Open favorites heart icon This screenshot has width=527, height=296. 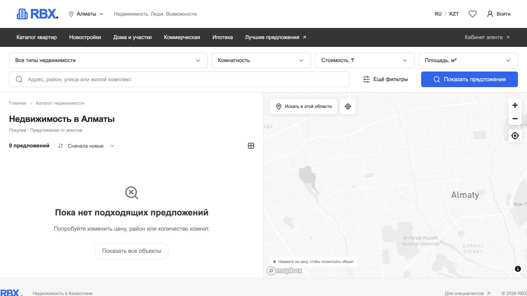coord(473,14)
